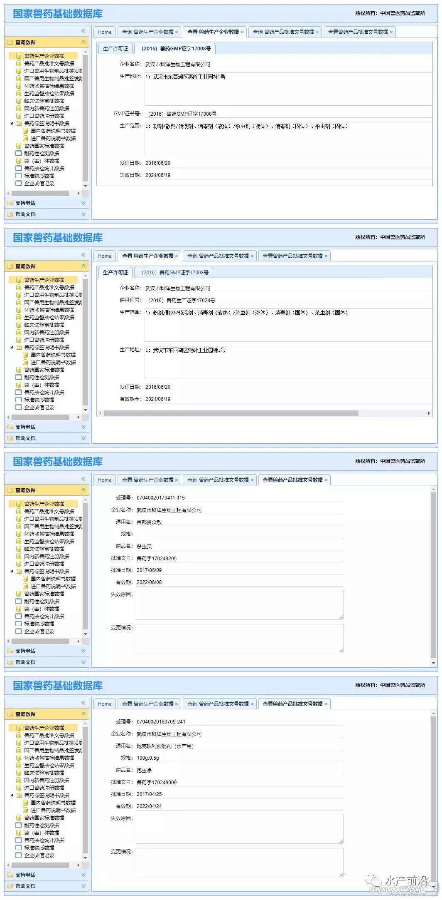Collapse sidebar with double-chevron in topmost window
Image resolution: width=442 pixels, height=900 pixels.
tap(83, 31)
